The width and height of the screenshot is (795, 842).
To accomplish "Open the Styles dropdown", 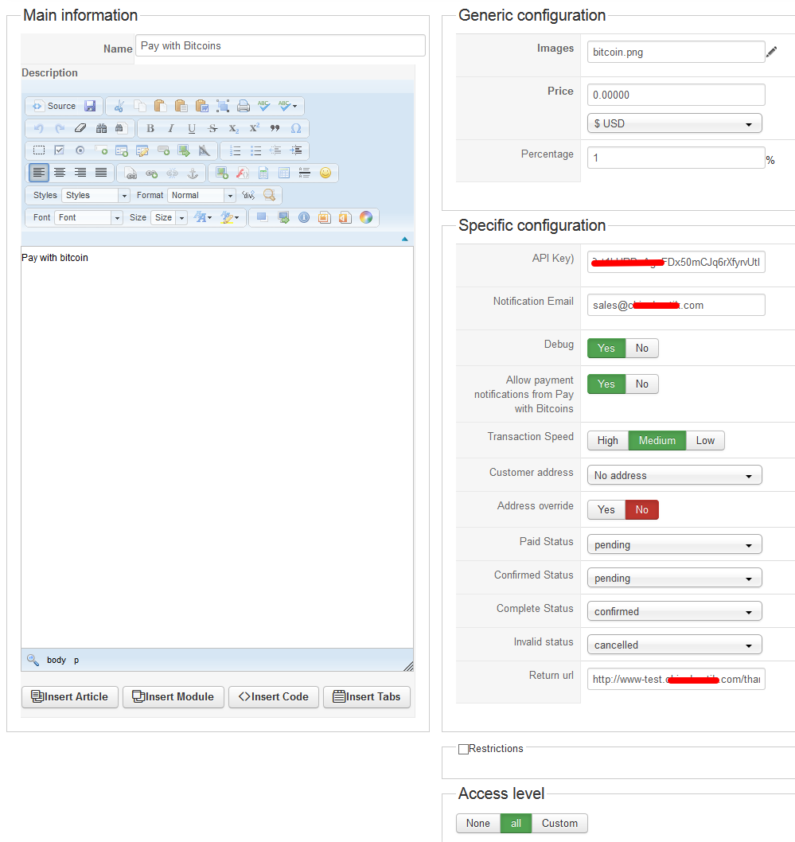I will (x=95, y=196).
